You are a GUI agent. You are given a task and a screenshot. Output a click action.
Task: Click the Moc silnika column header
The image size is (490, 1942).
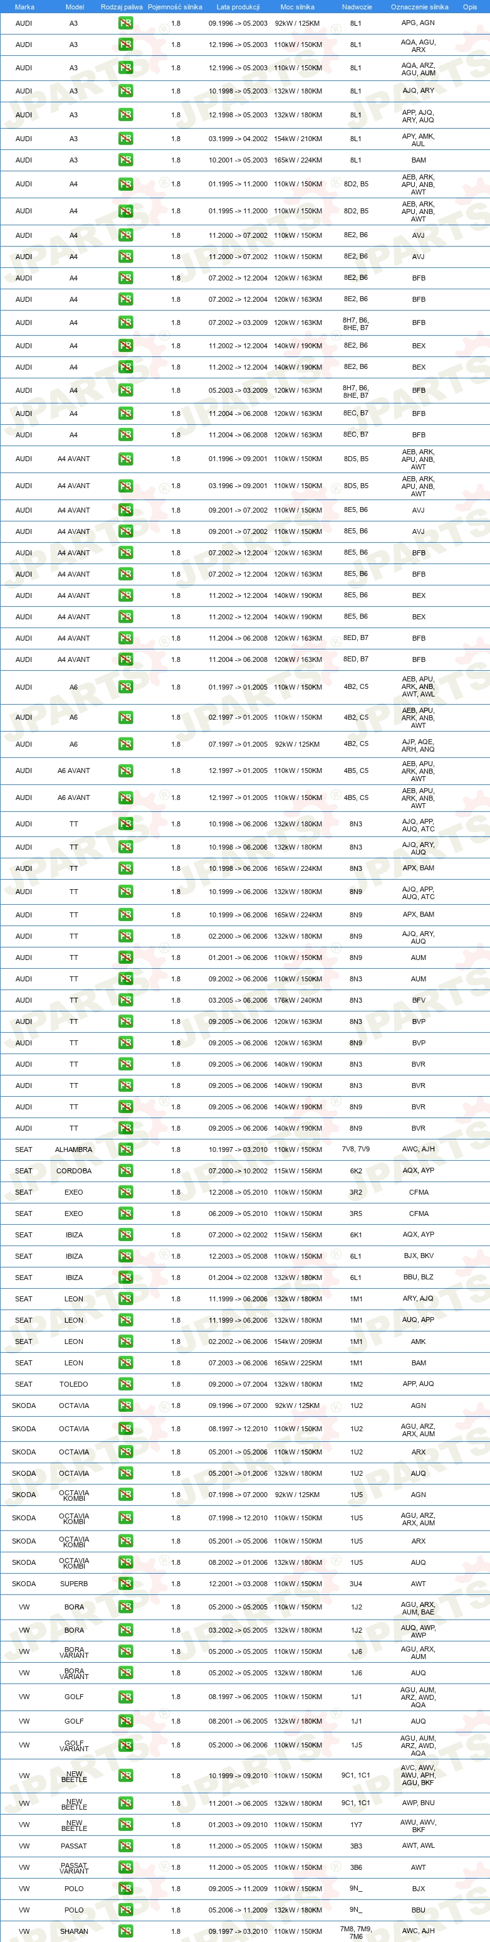(x=297, y=7)
